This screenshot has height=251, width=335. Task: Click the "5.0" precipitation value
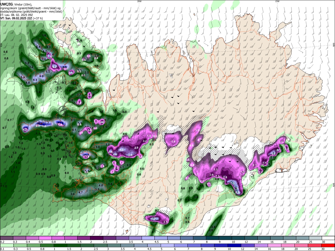(48, 72)
